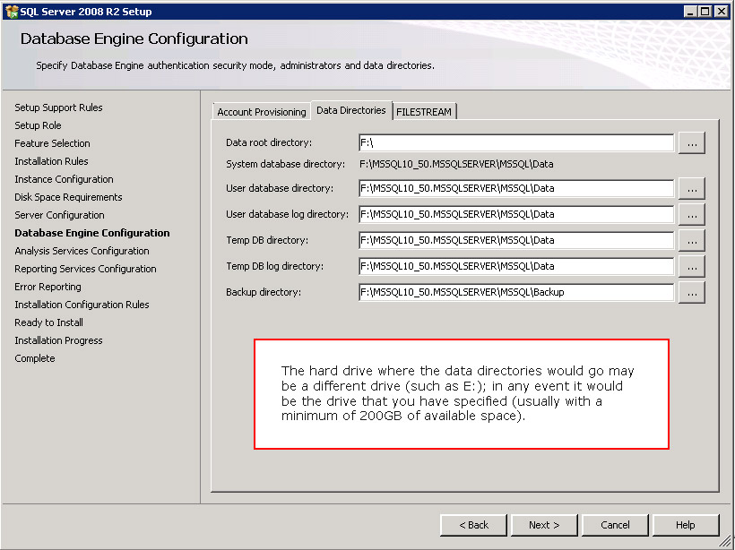Click the Analysis Services Configuration step
The image size is (735, 550).
click(82, 251)
